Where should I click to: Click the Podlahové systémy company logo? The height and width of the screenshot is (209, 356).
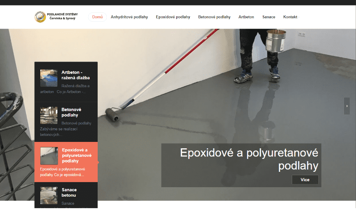(x=40, y=17)
